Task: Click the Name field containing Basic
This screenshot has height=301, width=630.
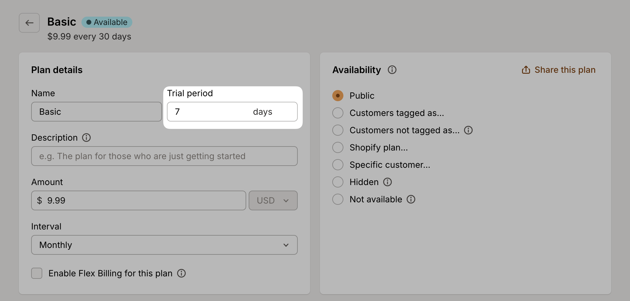Action: (x=96, y=112)
